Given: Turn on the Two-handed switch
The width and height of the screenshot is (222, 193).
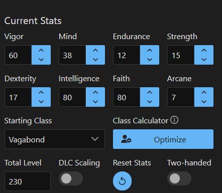Looking at the screenshot, I should click(179, 178).
